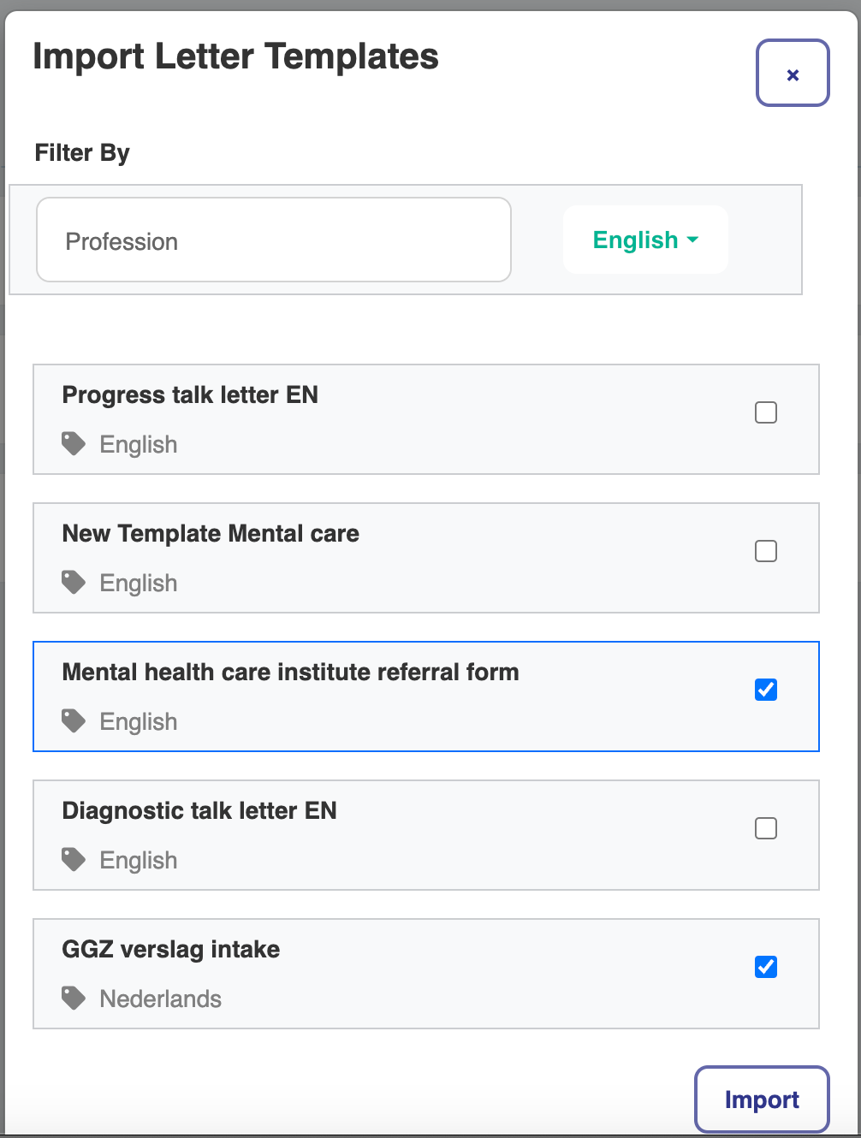
Task: Check the Progress talk letter EN checkbox
Action: (x=766, y=412)
